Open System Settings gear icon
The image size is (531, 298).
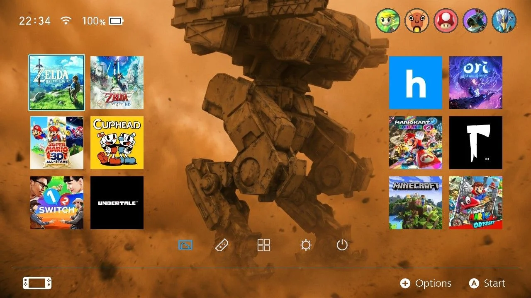tap(306, 245)
